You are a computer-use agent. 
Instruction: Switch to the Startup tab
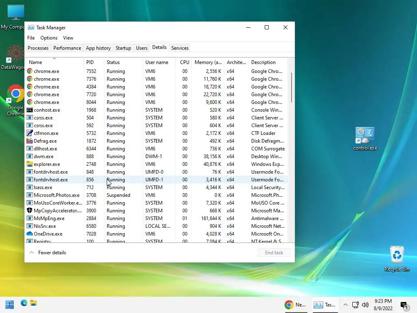123,48
